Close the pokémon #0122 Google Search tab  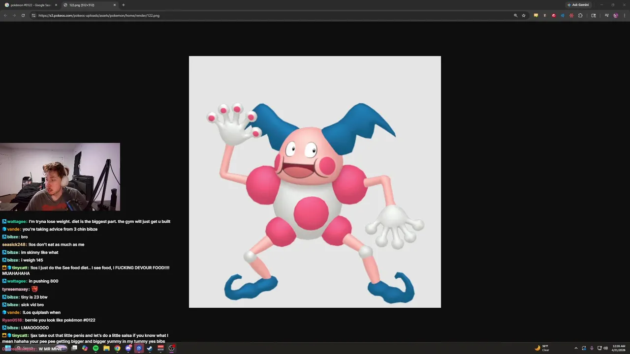(x=56, y=5)
